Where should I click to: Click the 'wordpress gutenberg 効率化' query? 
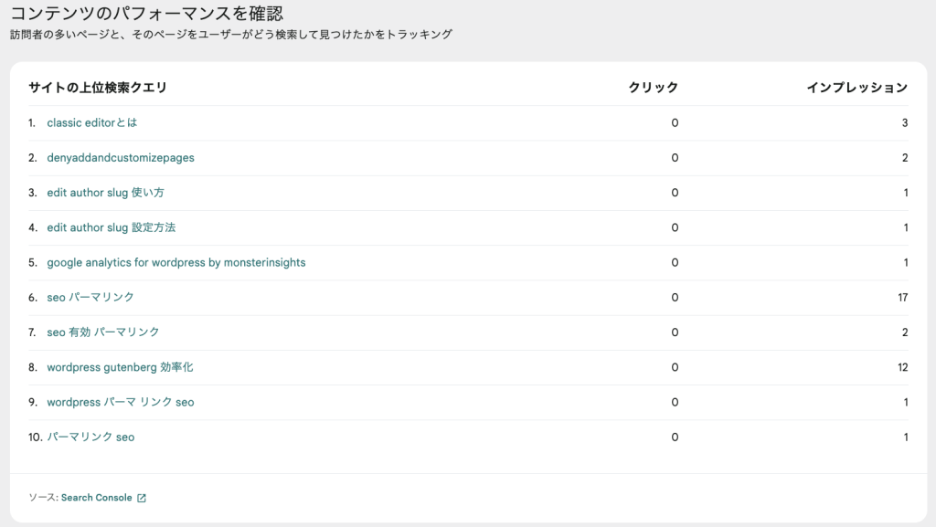120,367
